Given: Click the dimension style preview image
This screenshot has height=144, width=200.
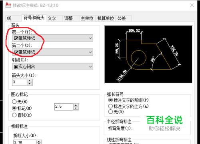Looking at the screenshot, I should [148, 54].
